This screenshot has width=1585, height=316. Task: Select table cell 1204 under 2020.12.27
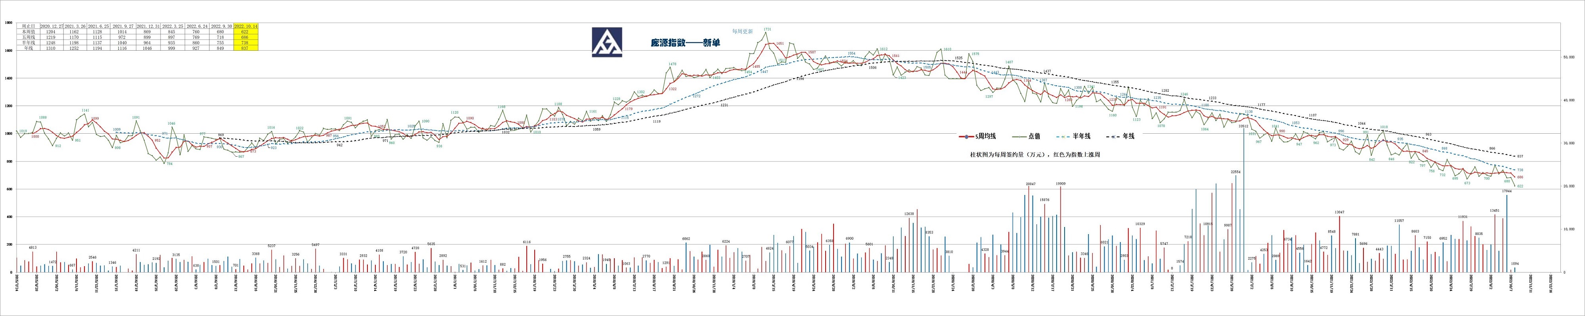(52, 31)
